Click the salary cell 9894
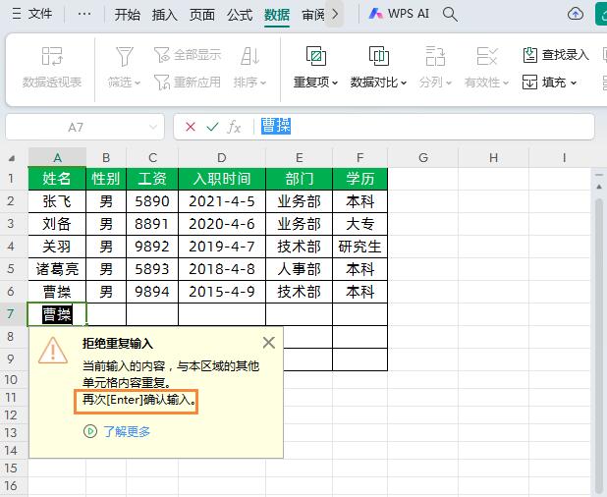Screen dimensions: 607x497 [152, 292]
